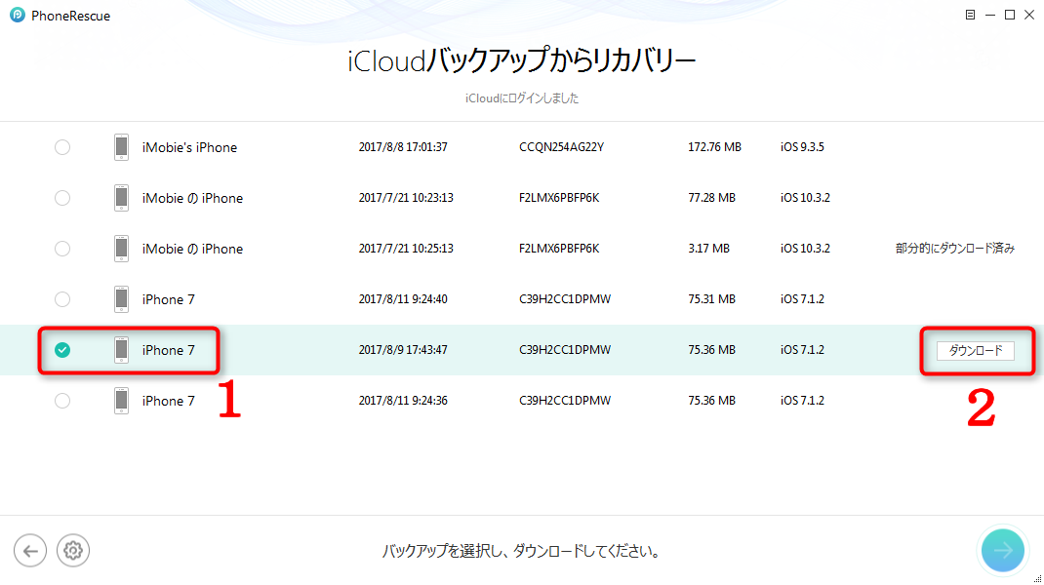This screenshot has width=1044, height=585.
Task: Click the window resize grip corner
Action: click(1037, 578)
